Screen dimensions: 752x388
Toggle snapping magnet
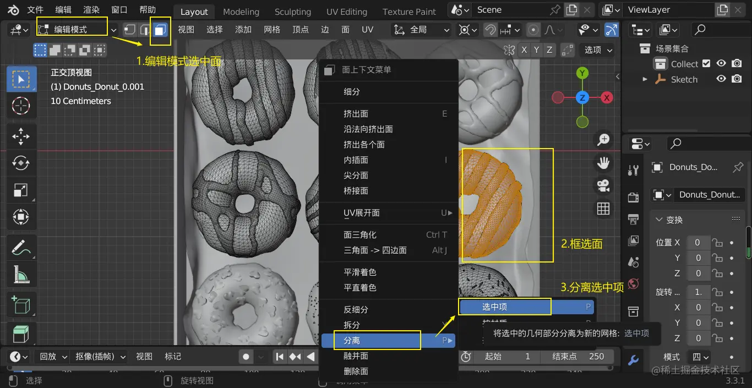pos(491,30)
